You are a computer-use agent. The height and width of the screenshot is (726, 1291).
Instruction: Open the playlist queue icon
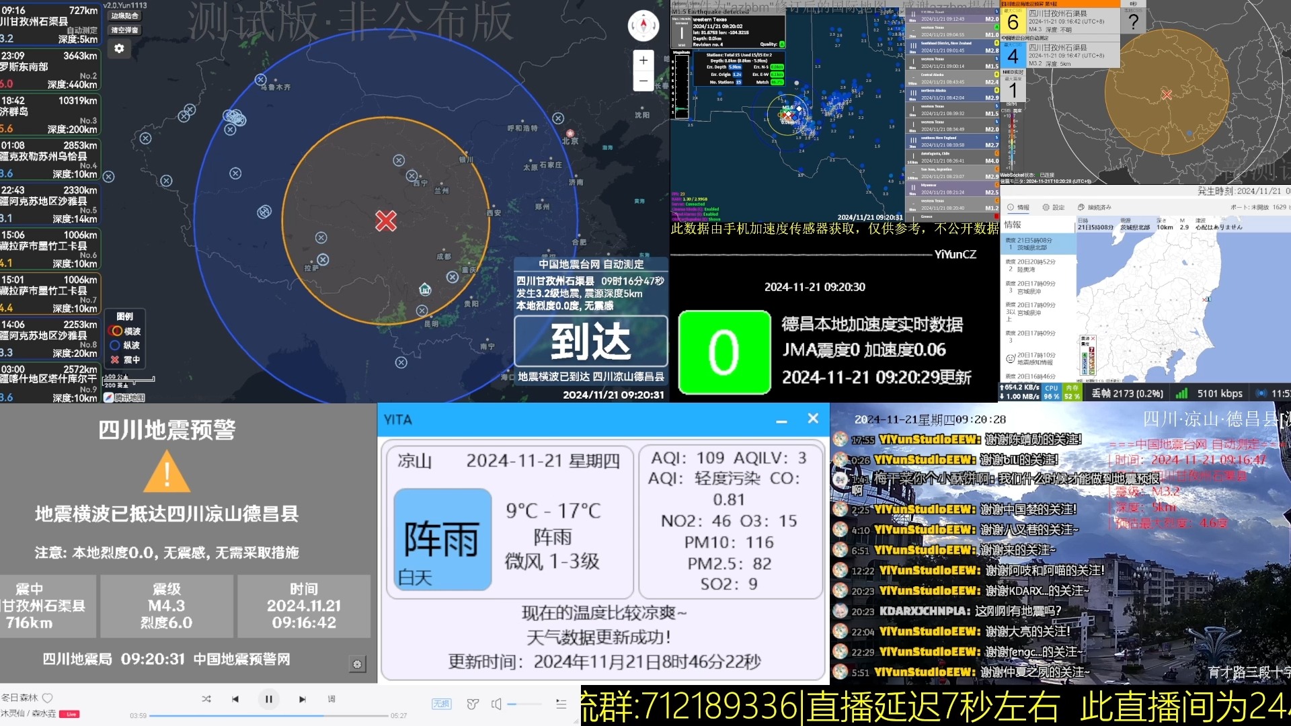(561, 704)
